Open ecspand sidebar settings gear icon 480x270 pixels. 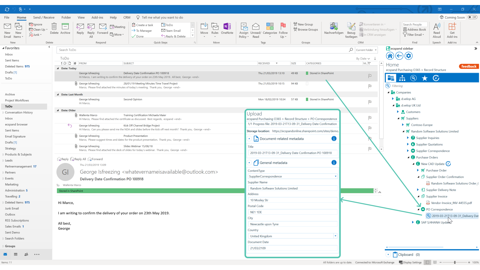tap(408, 56)
